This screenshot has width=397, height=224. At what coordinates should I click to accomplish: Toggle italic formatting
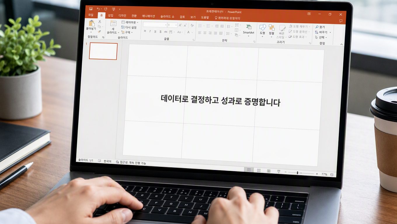coord(150,31)
